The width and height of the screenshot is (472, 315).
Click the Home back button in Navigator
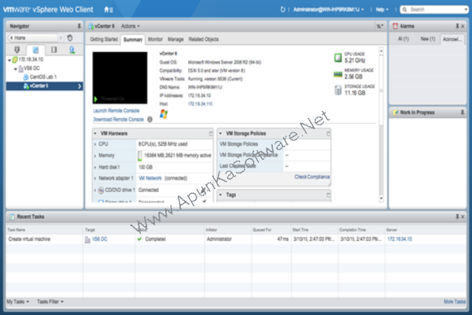pyautogui.click(x=33, y=38)
